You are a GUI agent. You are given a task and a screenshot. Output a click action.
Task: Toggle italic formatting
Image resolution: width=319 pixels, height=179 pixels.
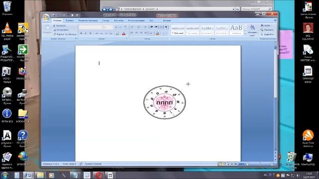tap(86, 33)
